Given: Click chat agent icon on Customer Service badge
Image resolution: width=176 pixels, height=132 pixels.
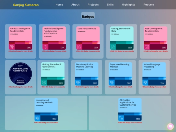Looking at the screenshot, I should click(x=121, y=118).
